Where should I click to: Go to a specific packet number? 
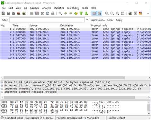[76, 13]
